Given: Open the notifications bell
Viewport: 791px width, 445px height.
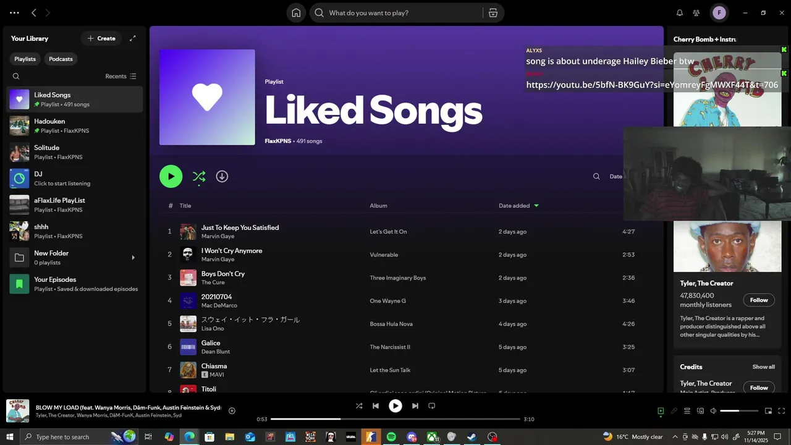Looking at the screenshot, I should tap(680, 13).
